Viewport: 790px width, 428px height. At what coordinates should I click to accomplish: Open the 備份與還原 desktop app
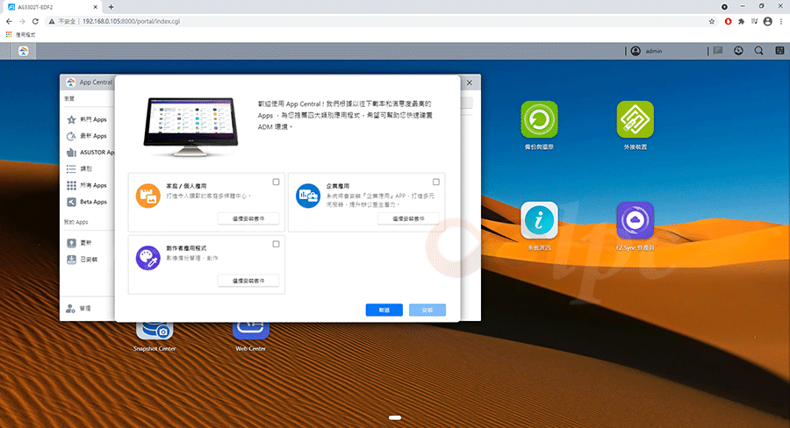coord(539,125)
